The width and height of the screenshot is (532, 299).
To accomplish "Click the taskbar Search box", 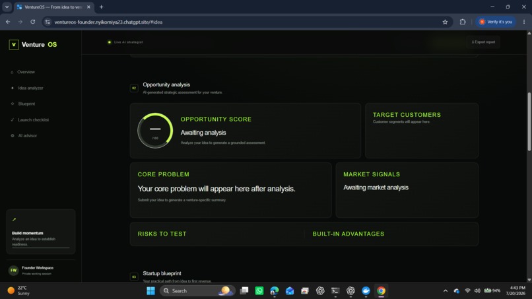I will coord(197,291).
